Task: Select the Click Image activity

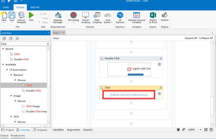Action: pos(33,106)
